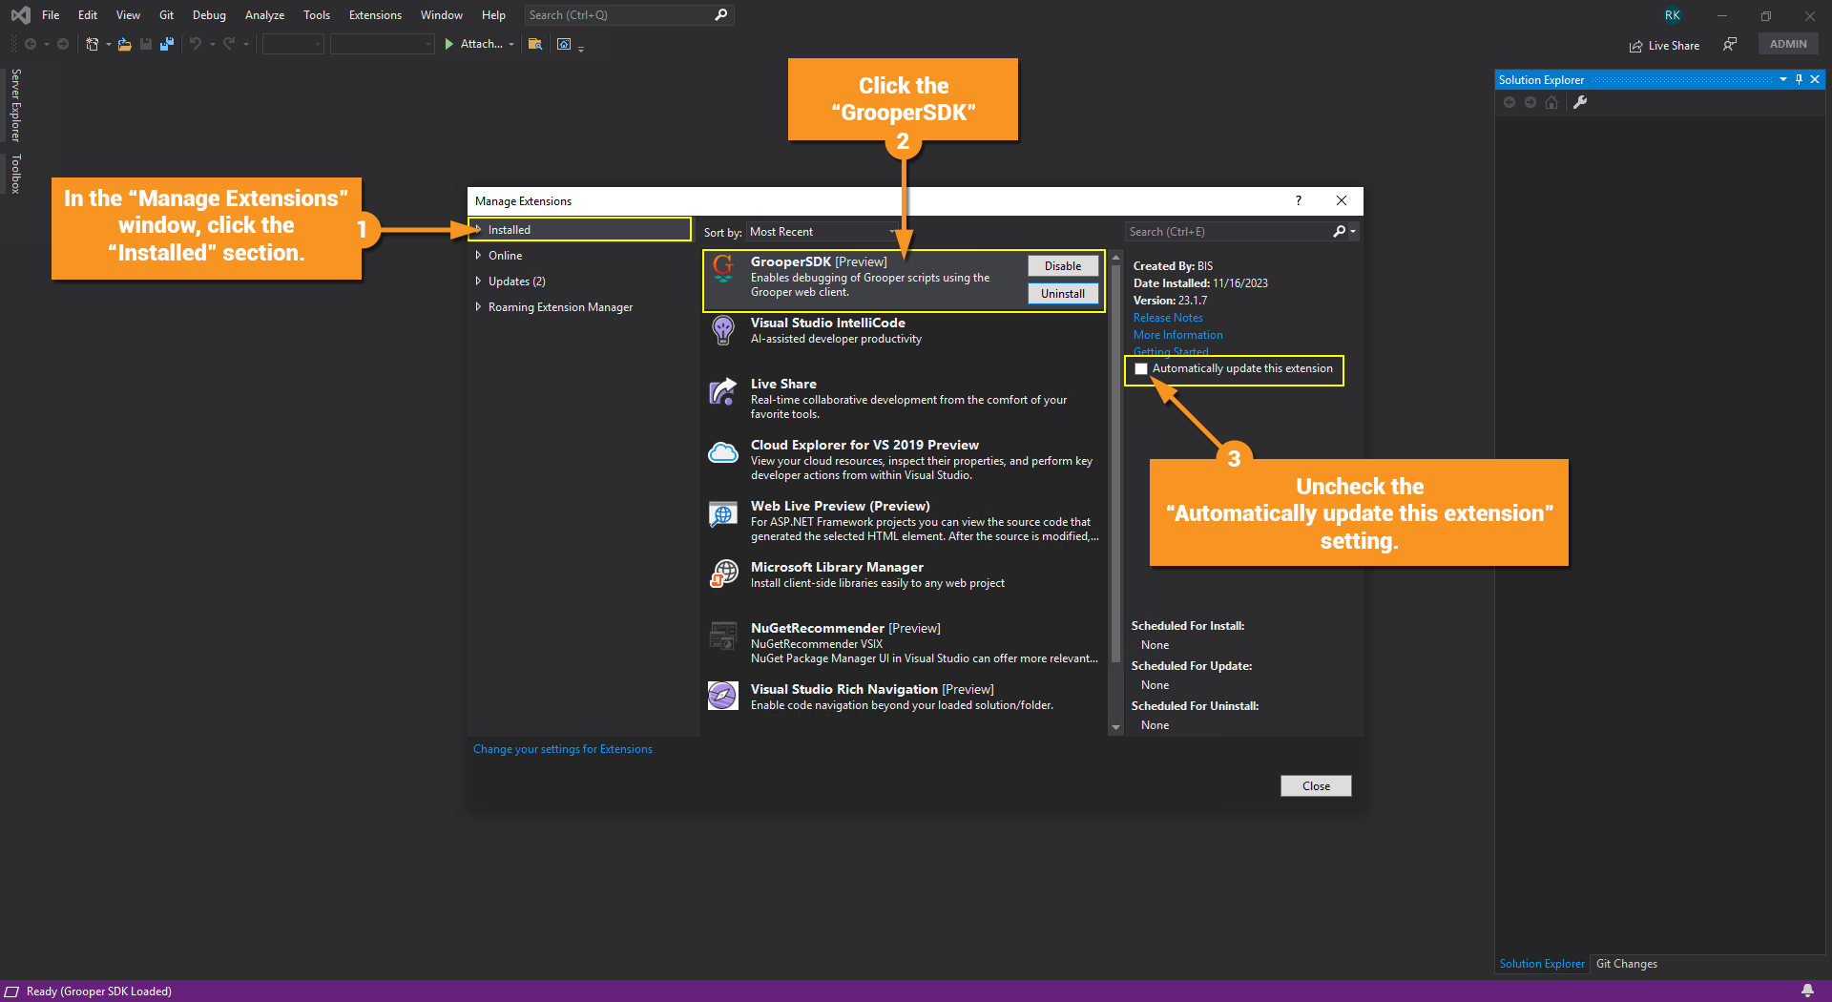Open the Tools menu
The width and height of the screenshot is (1832, 1002).
click(317, 15)
